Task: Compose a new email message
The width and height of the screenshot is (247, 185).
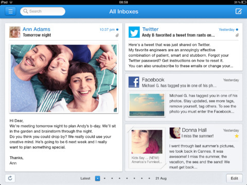Action: [238, 11]
